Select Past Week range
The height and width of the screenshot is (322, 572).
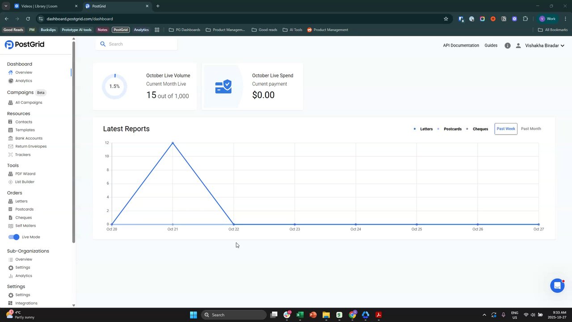click(506, 129)
